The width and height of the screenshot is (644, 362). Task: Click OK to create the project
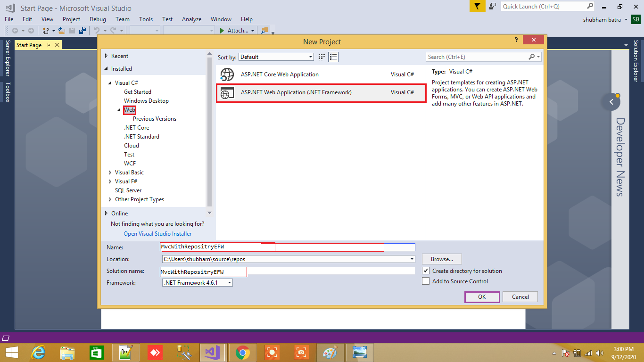tap(482, 297)
